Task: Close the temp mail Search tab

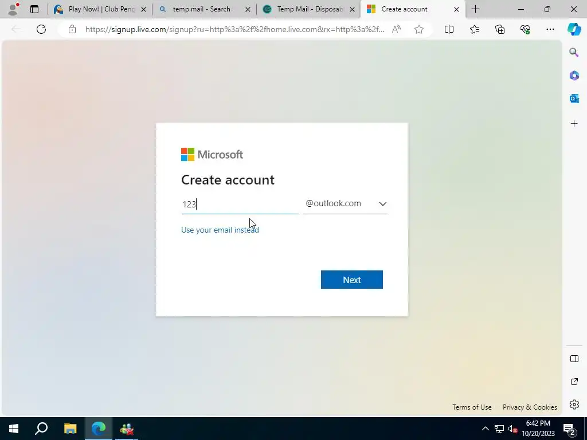Action: pyautogui.click(x=248, y=9)
